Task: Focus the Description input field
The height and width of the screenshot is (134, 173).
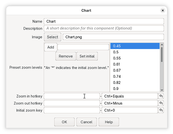Action: coord(104,28)
